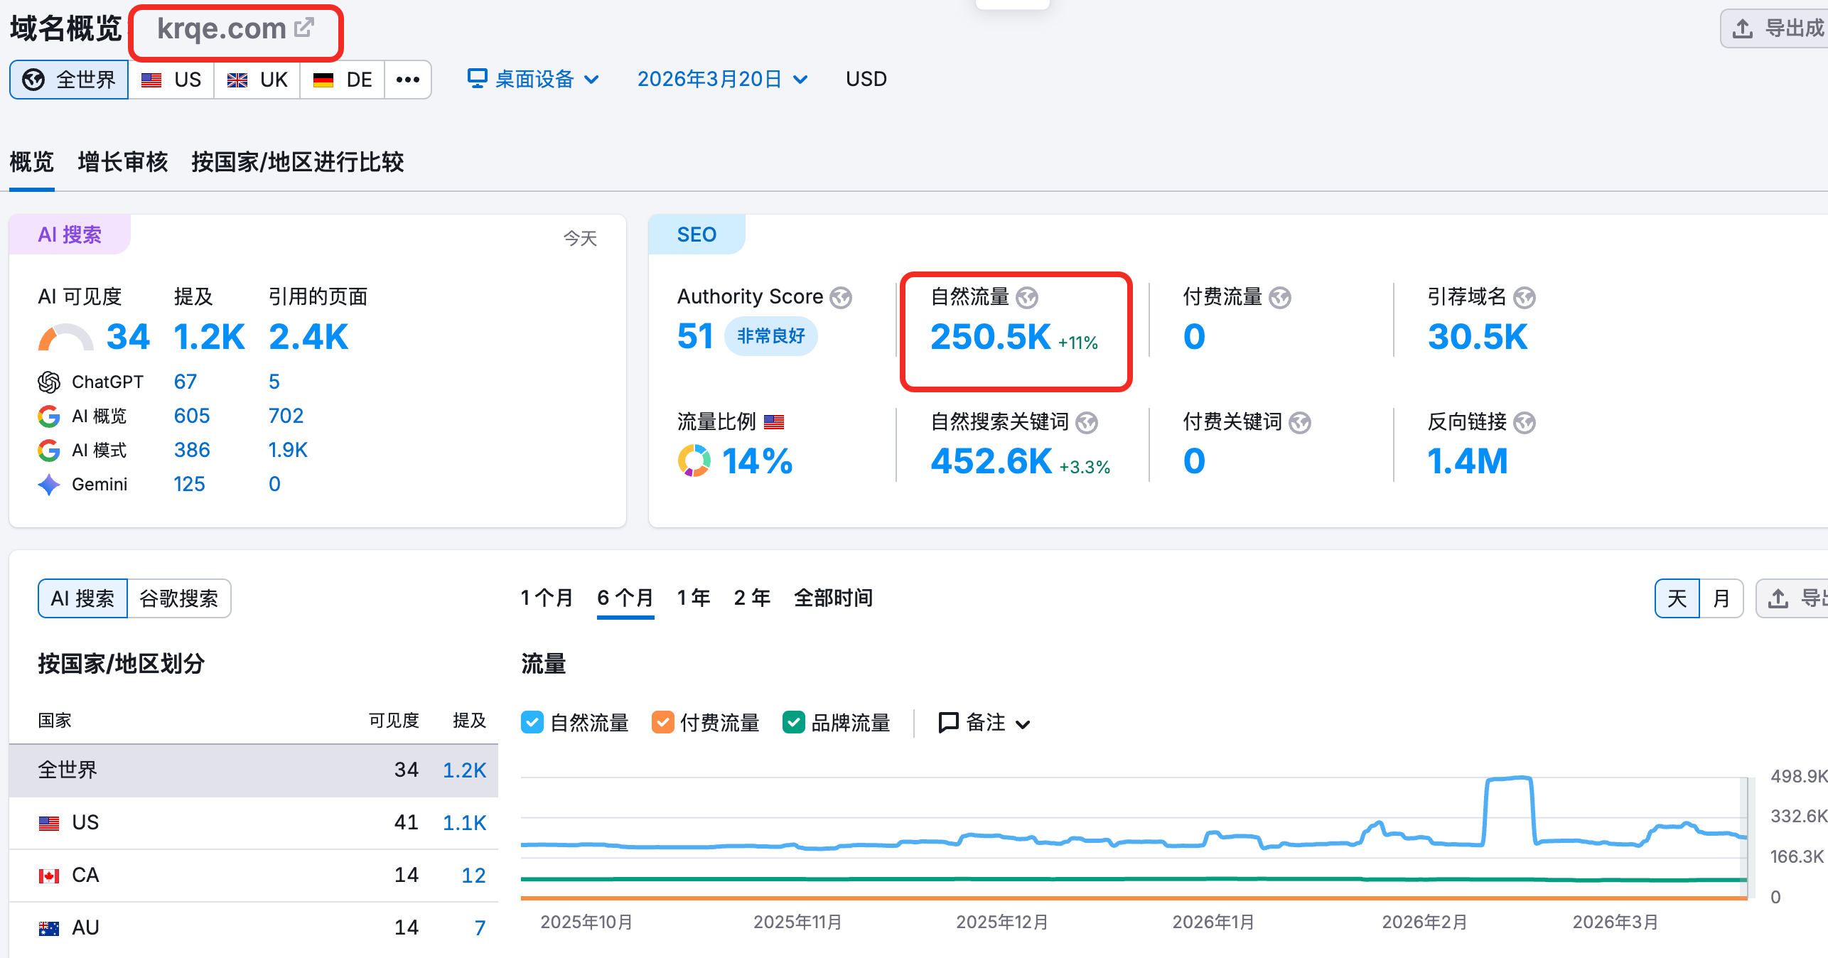Click globe icon beside 付费流量 label

[1279, 298]
